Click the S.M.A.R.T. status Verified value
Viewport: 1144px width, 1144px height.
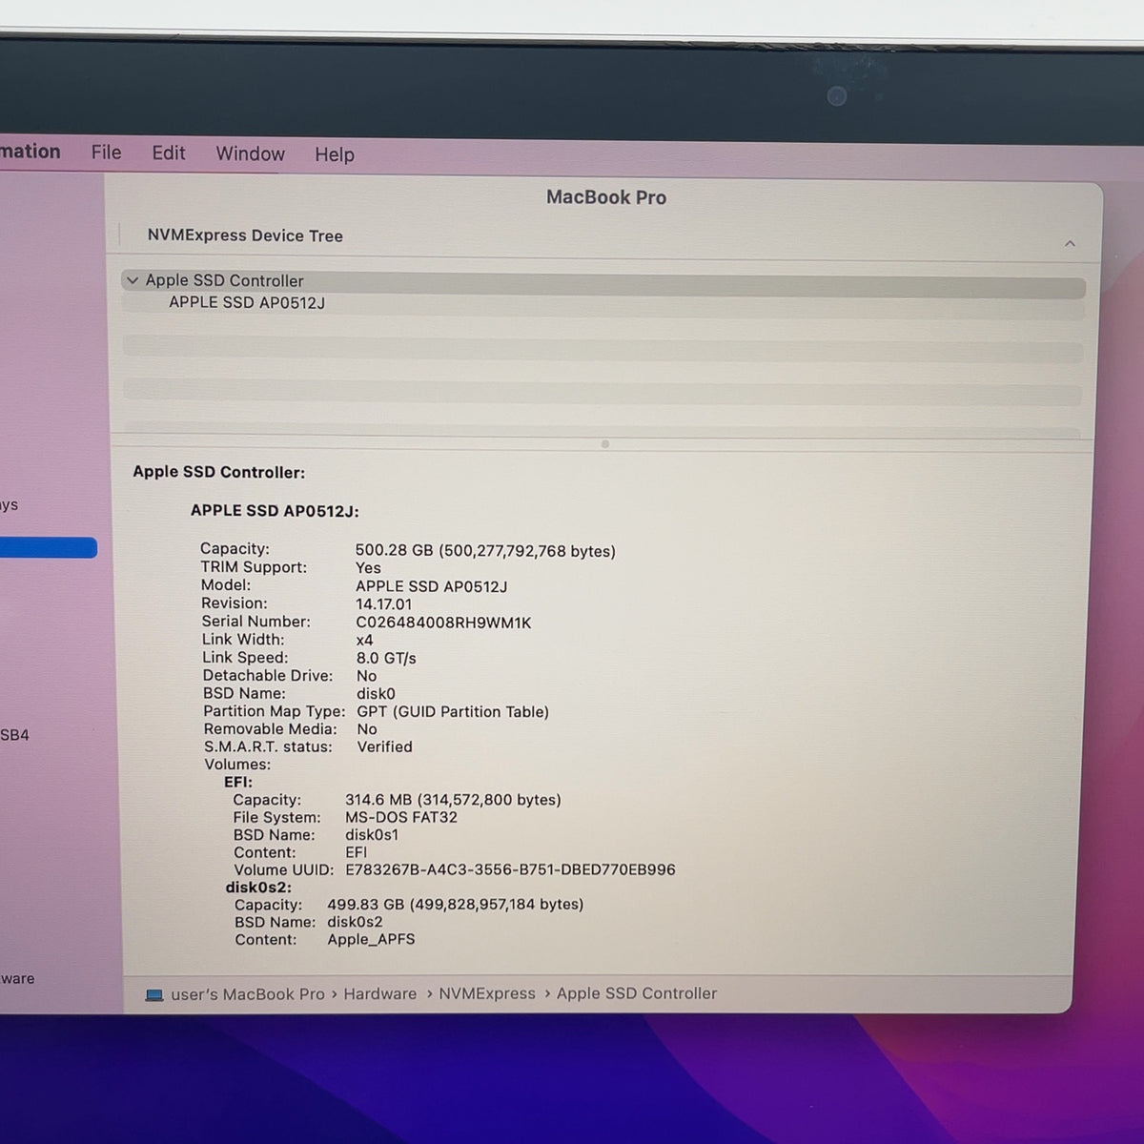click(384, 746)
